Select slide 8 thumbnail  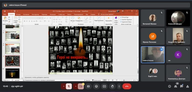(12, 48)
